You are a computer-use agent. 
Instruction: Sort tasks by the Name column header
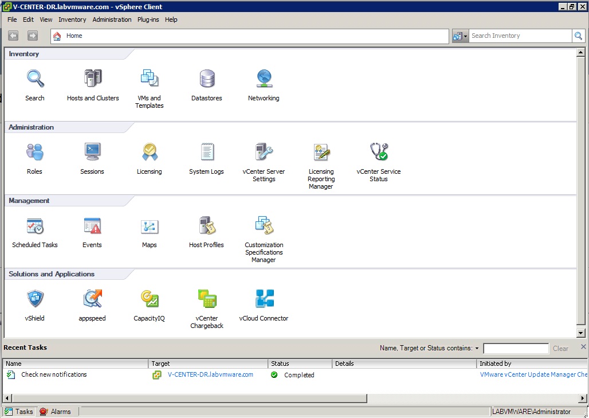click(76, 364)
